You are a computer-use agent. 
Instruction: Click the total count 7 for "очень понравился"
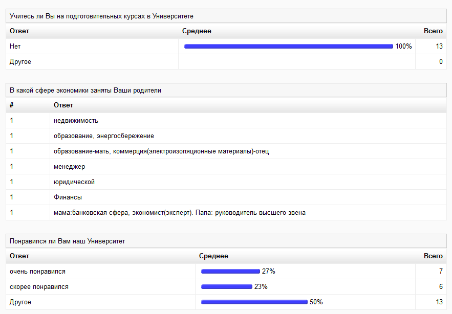coord(440,272)
